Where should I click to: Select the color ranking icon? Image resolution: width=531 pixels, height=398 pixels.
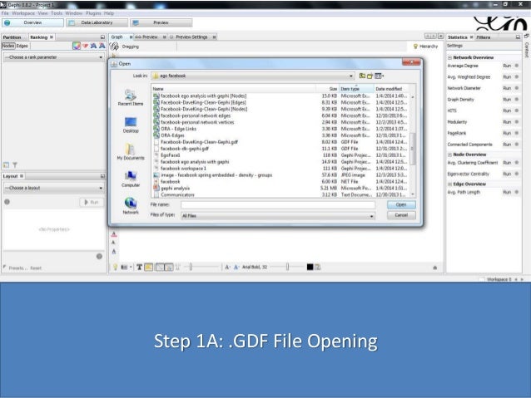tap(77, 46)
